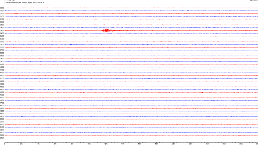Click the 04:30 time label
Screen dimensions: 258x145
pyautogui.click(x=2, y=33)
